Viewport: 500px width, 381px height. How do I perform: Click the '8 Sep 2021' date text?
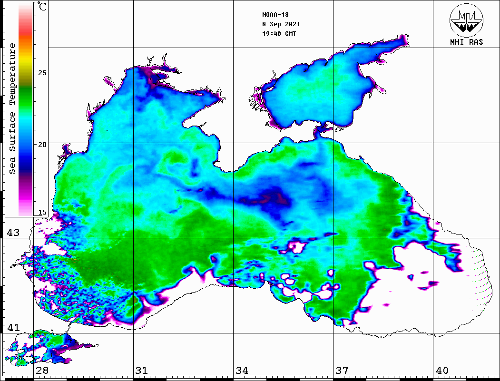[281, 24]
